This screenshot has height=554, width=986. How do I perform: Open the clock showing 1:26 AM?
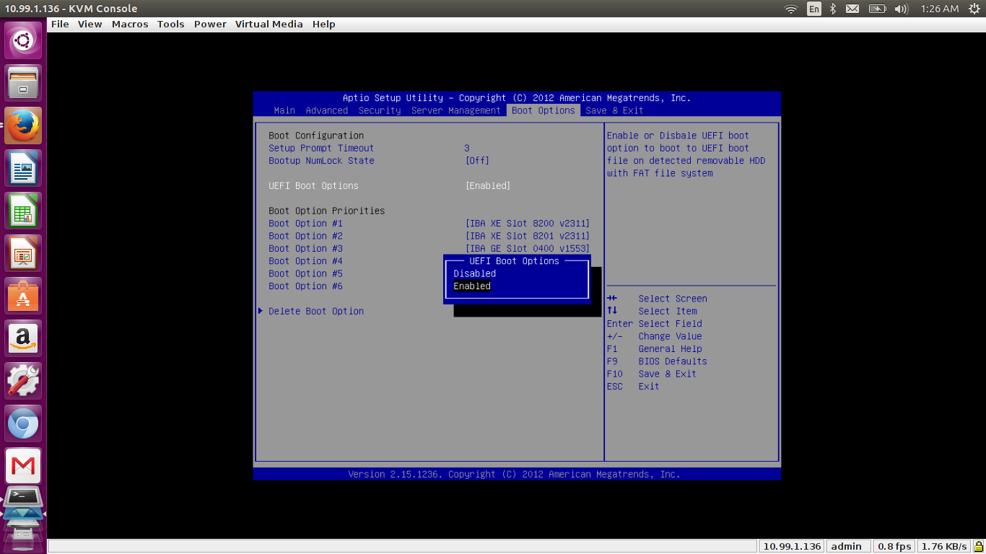tap(940, 9)
